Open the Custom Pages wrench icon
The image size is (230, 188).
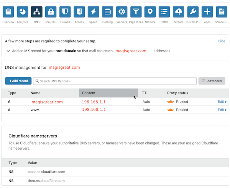click(x=193, y=12)
